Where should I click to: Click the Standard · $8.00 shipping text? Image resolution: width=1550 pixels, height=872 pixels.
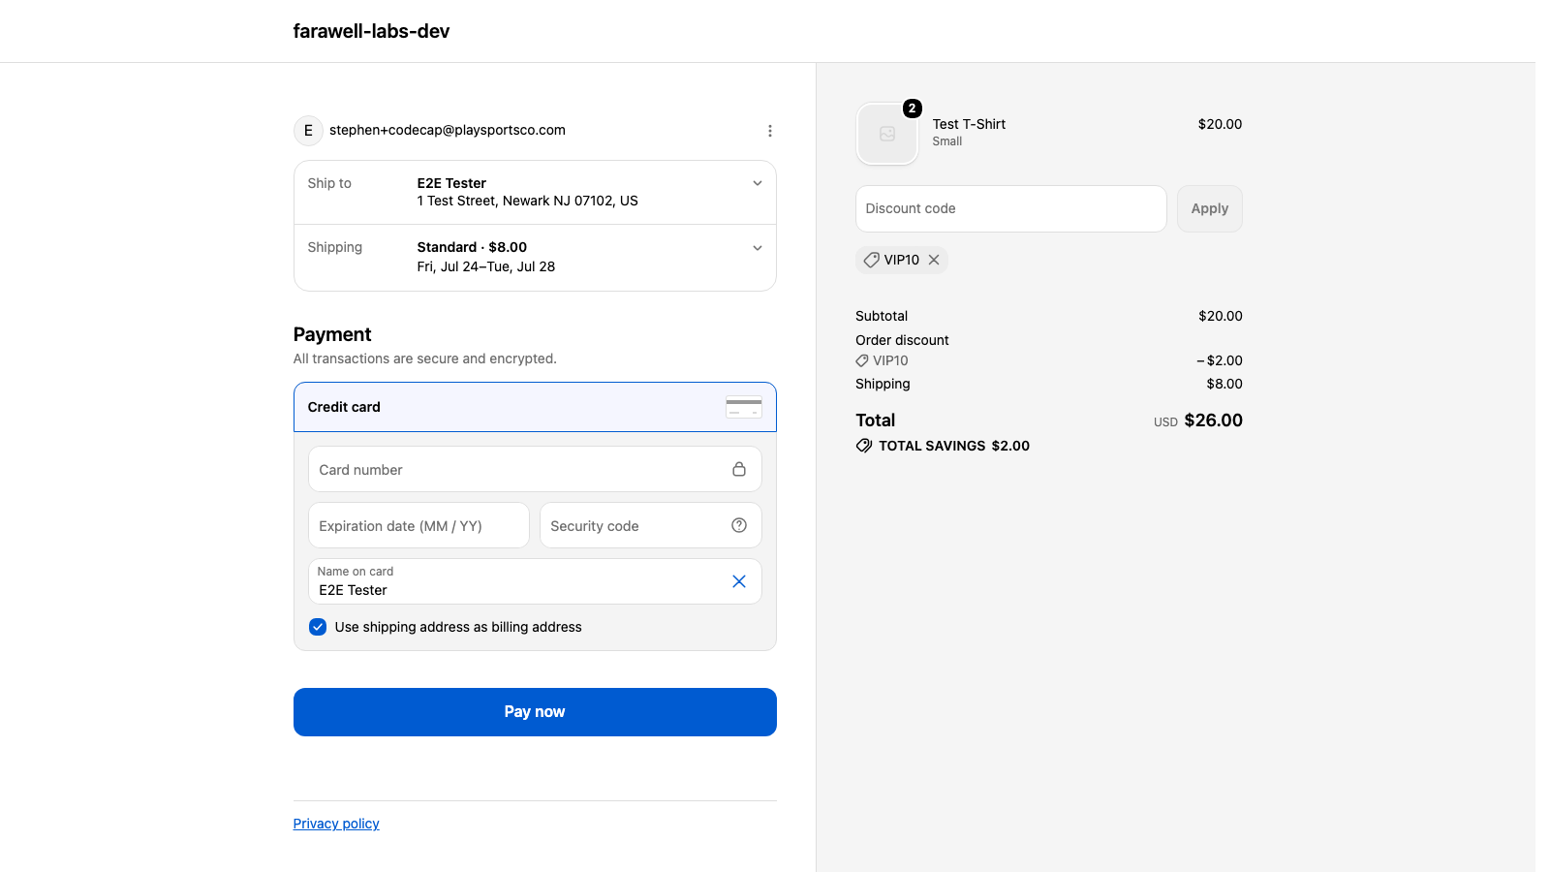click(472, 247)
